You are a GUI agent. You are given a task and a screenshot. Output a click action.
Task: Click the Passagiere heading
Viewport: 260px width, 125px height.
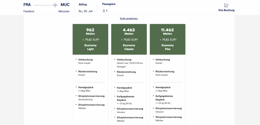pyautogui.click(x=108, y=4)
